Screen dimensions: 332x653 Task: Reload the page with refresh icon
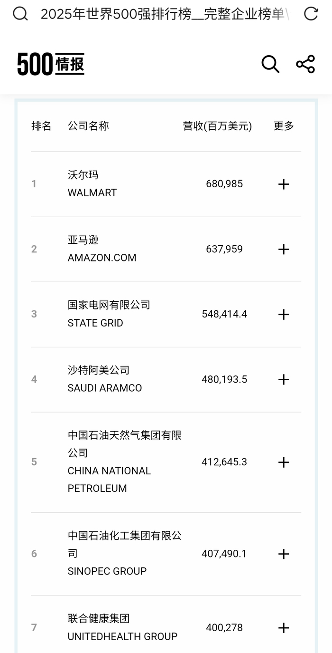[x=311, y=14]
